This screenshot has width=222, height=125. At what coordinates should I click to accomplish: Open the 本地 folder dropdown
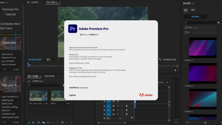pos(204,28)
